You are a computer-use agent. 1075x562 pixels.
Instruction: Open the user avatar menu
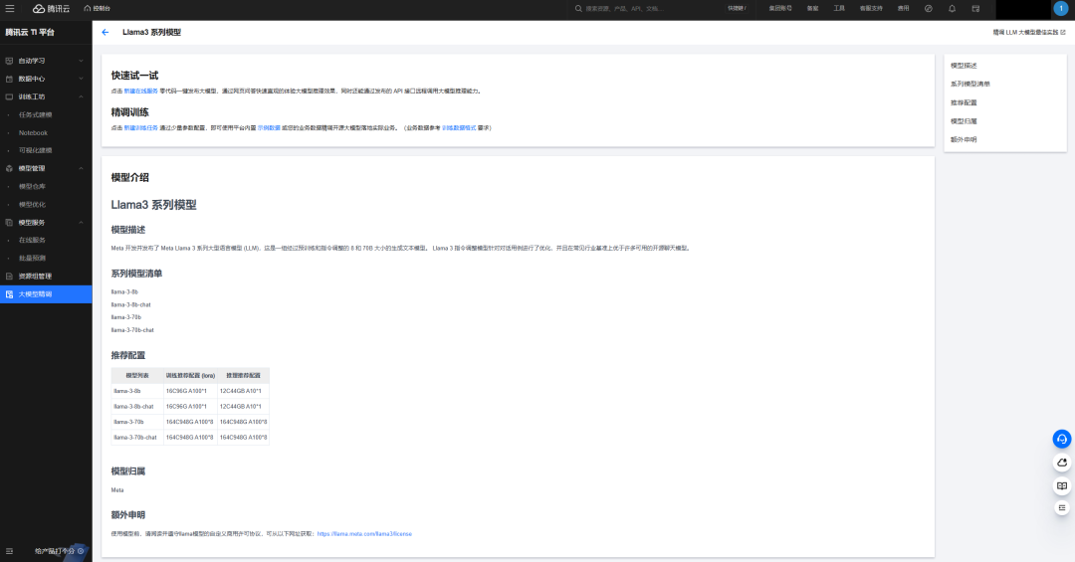(1061, 8)
